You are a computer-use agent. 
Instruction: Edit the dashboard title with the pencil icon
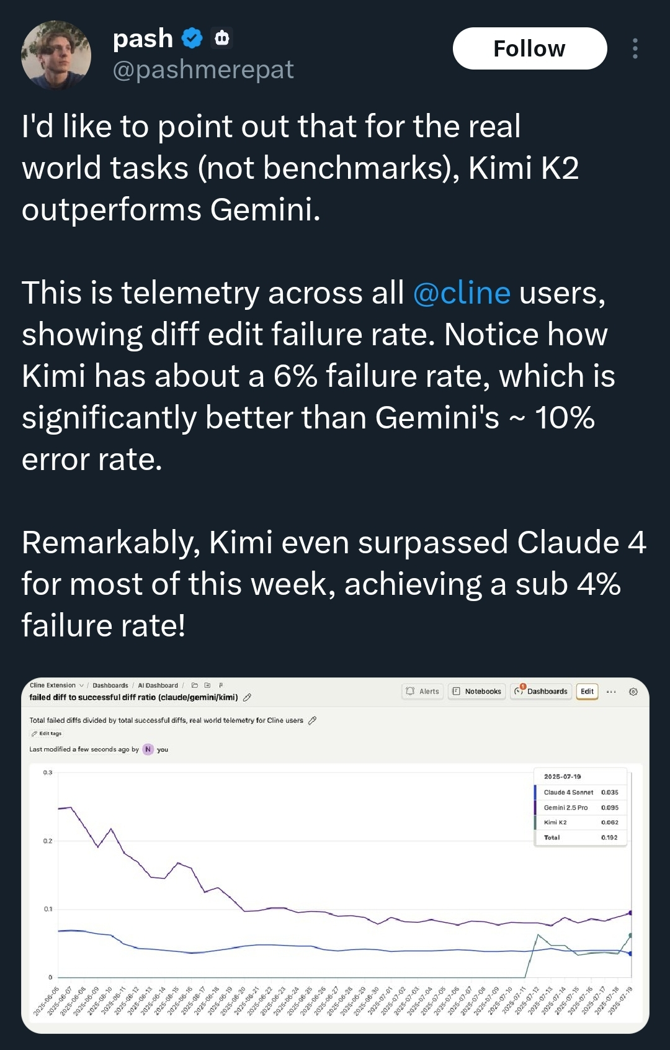click(x=247, y=697)
